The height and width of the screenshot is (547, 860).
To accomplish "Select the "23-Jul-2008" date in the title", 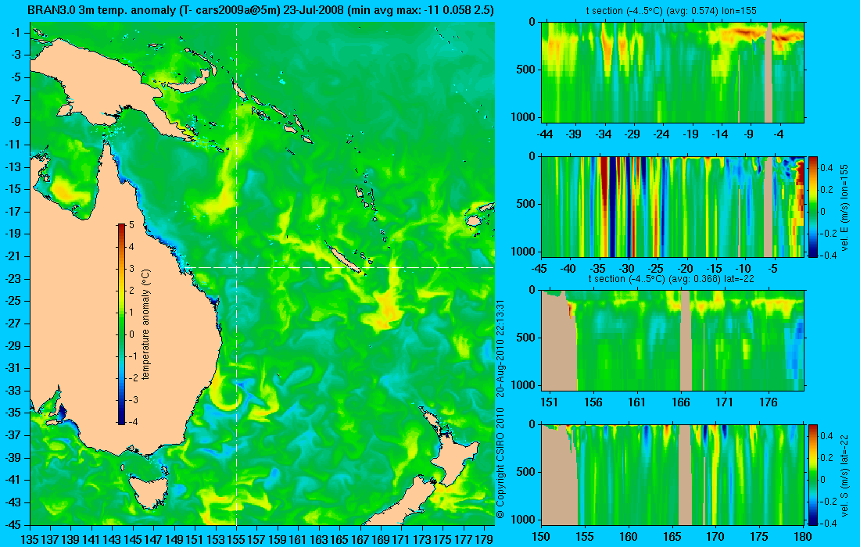I will click(315, 10).
